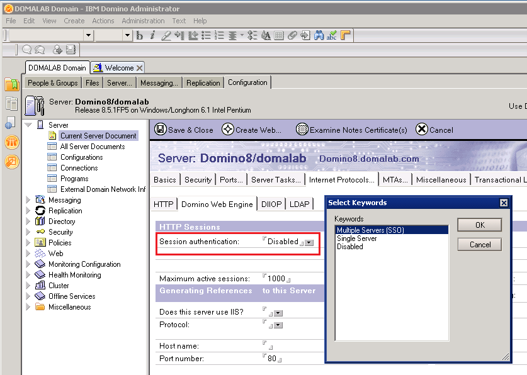Click OK in Select Keywords dialog
Viewport: 527px width, 375px height.
pos(480,225)
